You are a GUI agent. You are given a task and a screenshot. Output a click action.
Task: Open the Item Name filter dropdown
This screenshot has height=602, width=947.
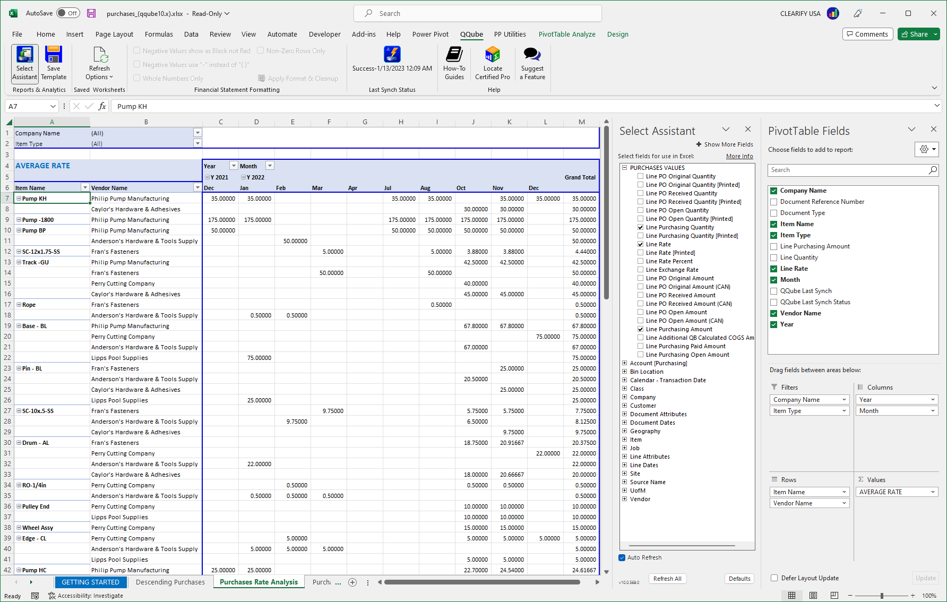pos(85,187)
